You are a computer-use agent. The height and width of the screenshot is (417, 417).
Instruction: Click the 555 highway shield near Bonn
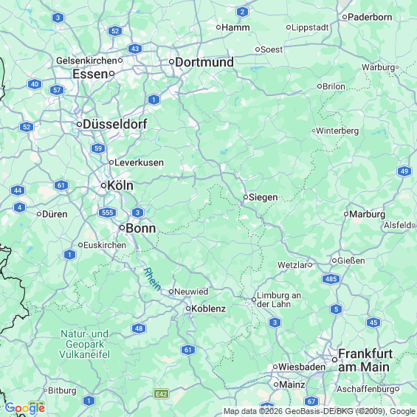tap(108, 213)
